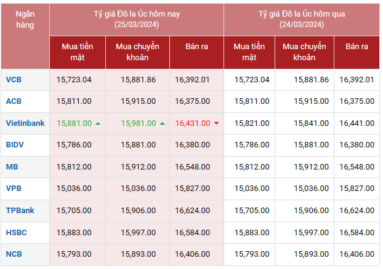Open the VPB bank link
Image resolution: width=383 pixels, height=269 pixels.
14,189
